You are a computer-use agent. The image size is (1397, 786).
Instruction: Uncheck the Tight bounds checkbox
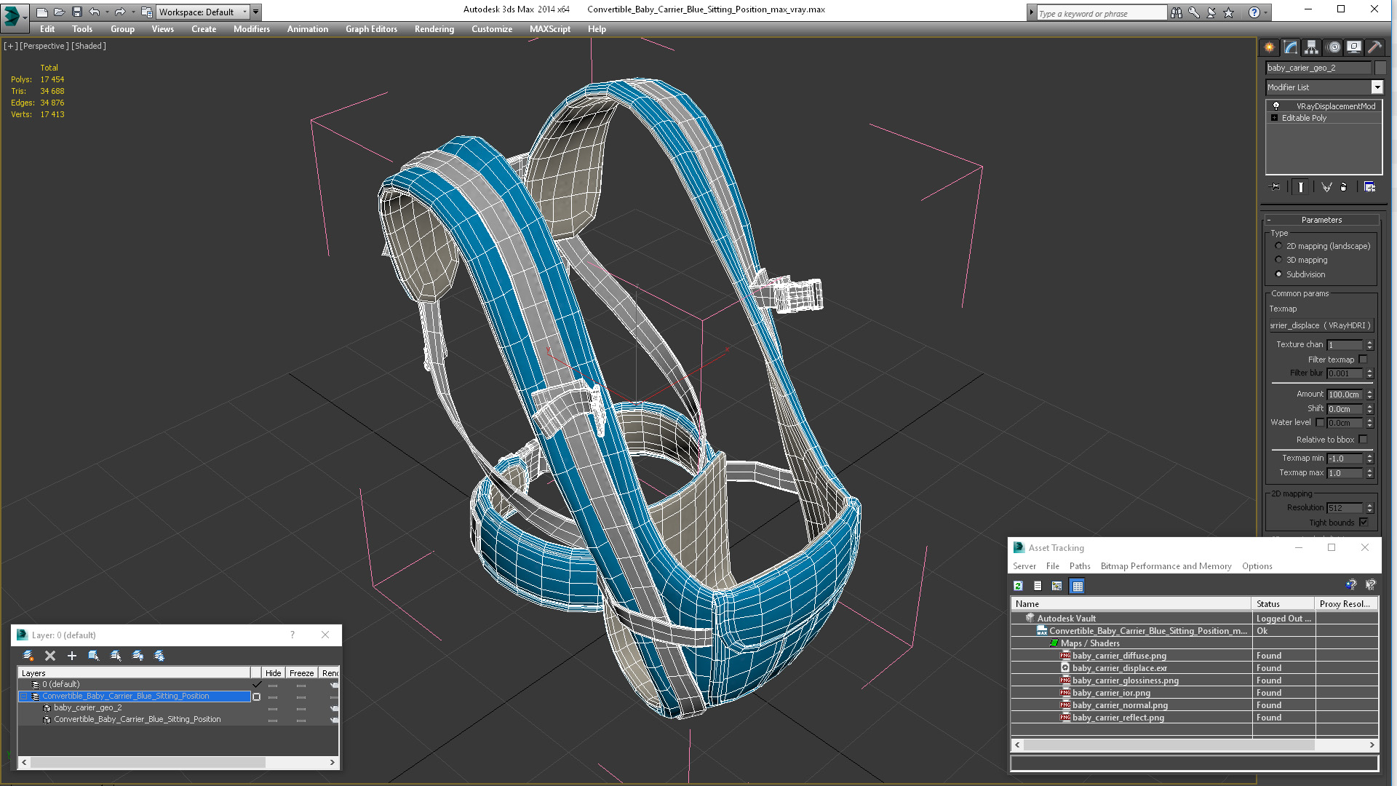coord(1363,523)
